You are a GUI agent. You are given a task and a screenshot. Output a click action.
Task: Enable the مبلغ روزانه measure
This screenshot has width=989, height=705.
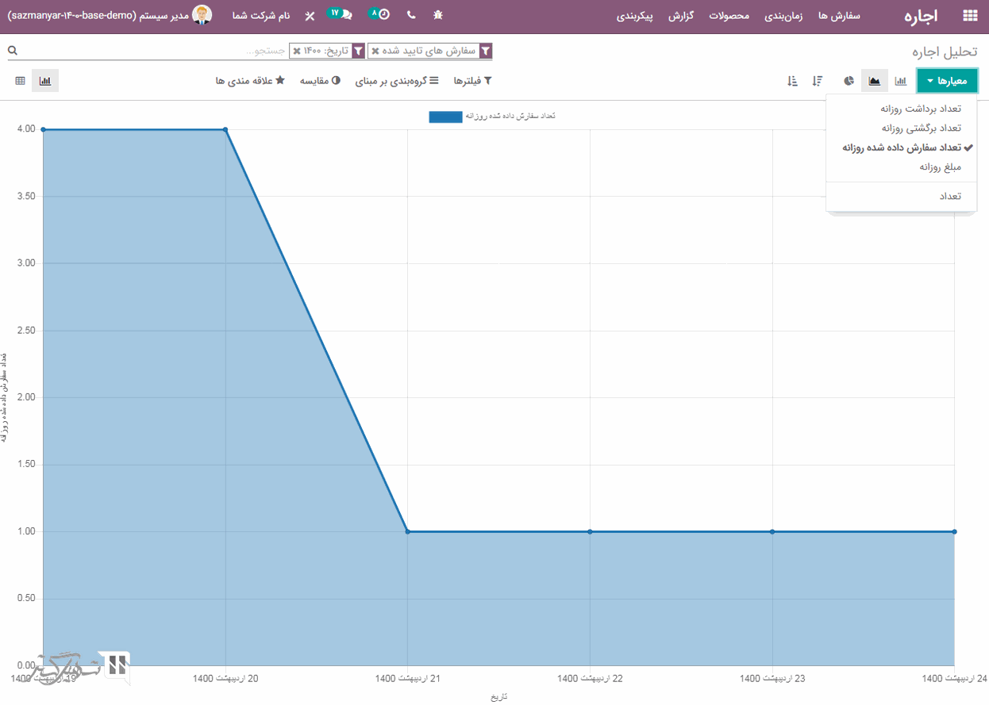940,167
